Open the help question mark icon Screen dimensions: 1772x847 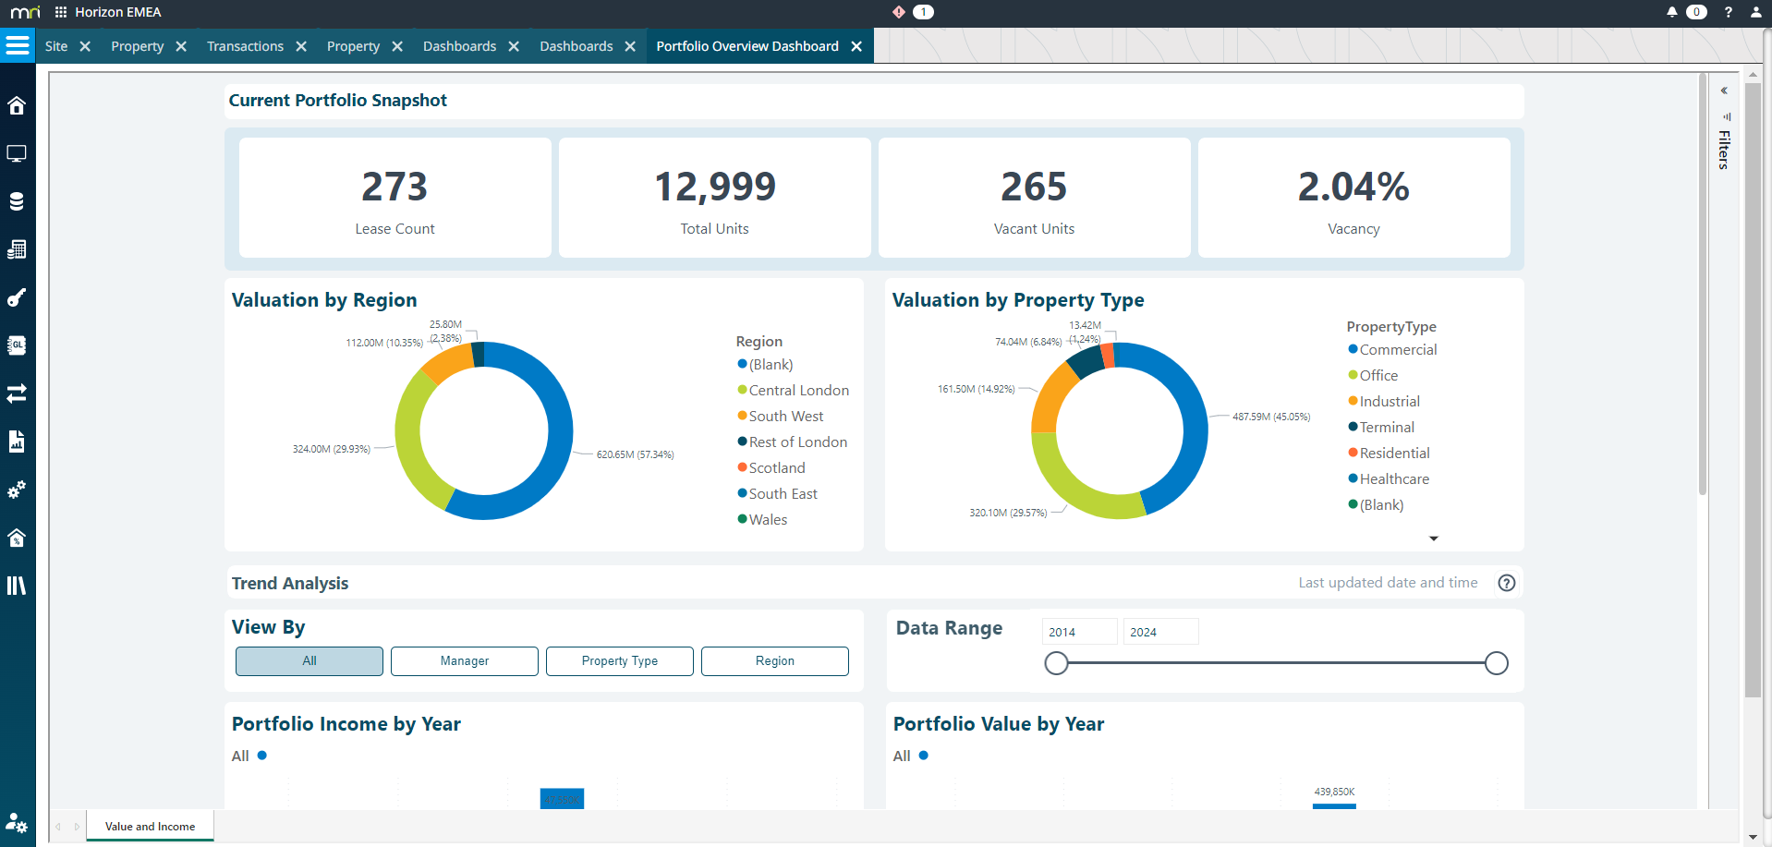tap(1729, 12)
